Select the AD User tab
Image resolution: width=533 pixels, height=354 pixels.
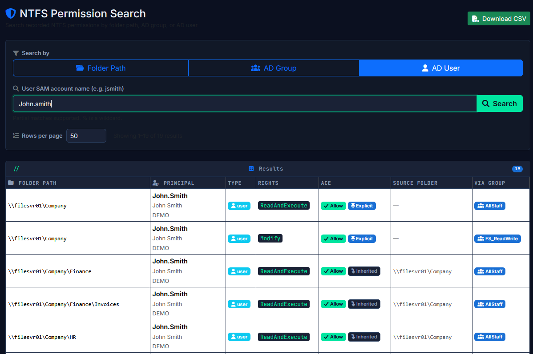click(x=440, y=68)
